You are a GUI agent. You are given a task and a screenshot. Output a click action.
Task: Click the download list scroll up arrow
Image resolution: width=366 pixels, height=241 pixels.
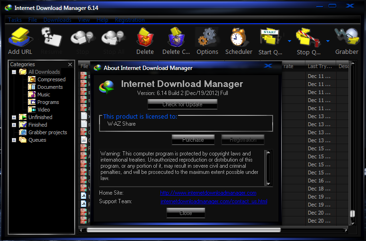pos(353,63)
